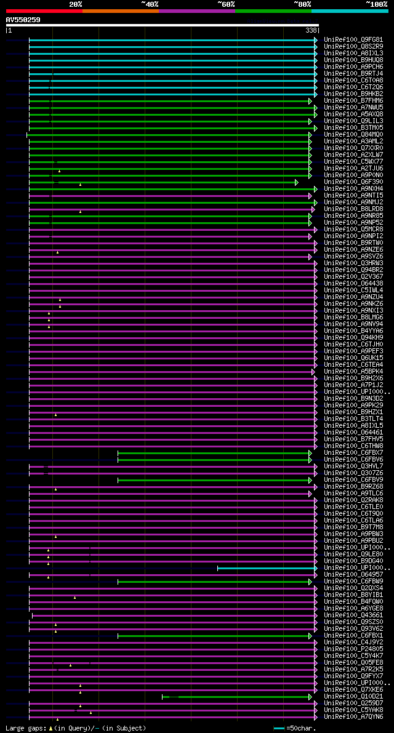Select hit label UniRef100_A9TLC6
The image size is (394, 733).
pyautogui.click(x=353, y=494)
